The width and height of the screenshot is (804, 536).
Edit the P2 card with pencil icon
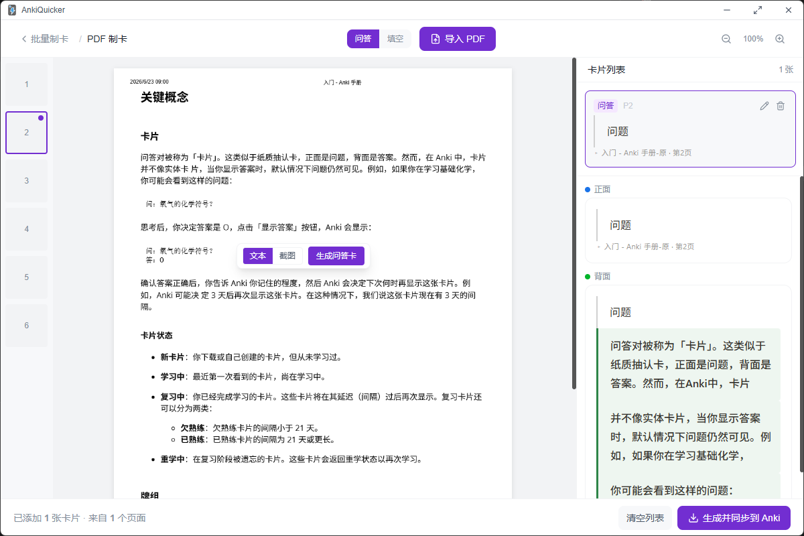click(x=764, y=106)
